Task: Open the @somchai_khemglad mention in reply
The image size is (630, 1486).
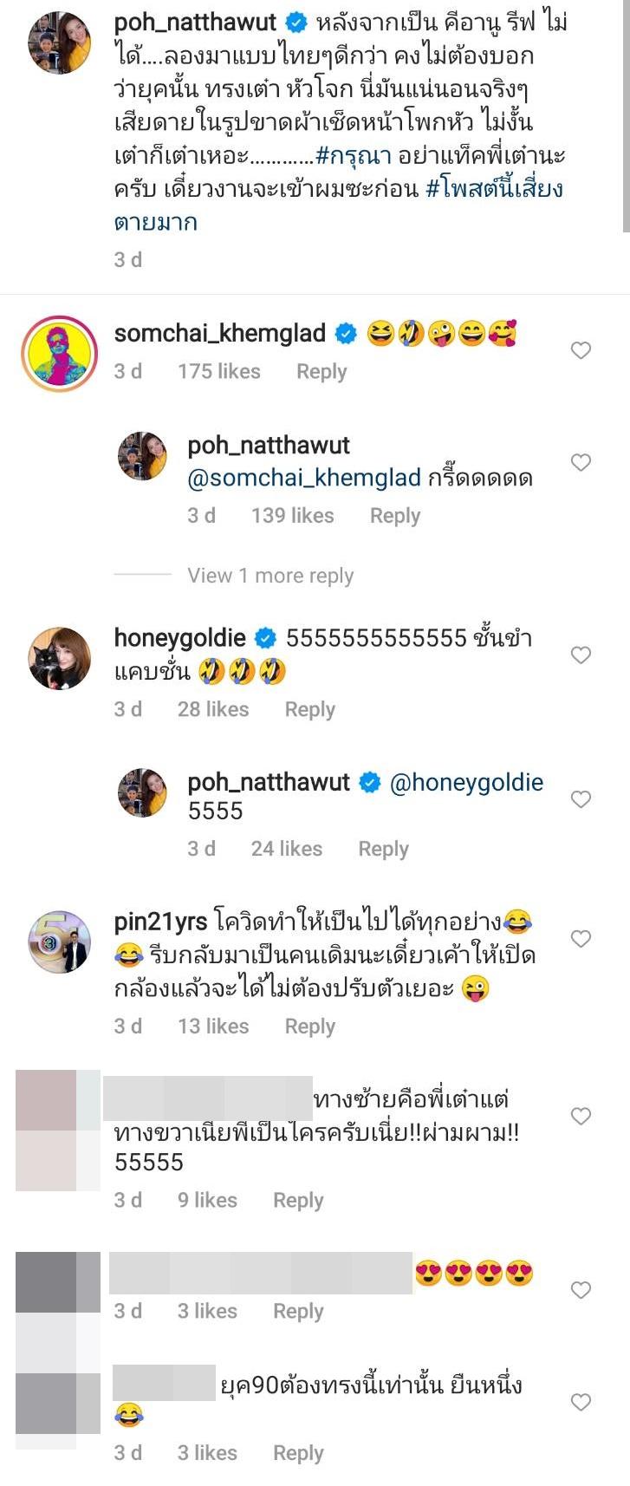Action: tap(304, 478)
